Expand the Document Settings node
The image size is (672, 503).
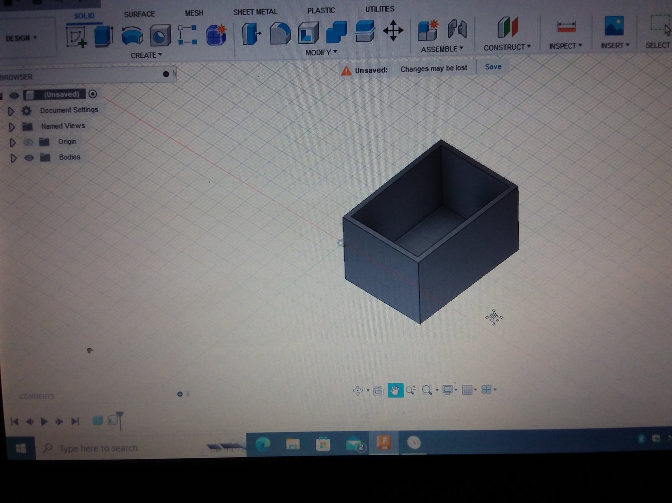pyautogui.click(x=11, y=111)
